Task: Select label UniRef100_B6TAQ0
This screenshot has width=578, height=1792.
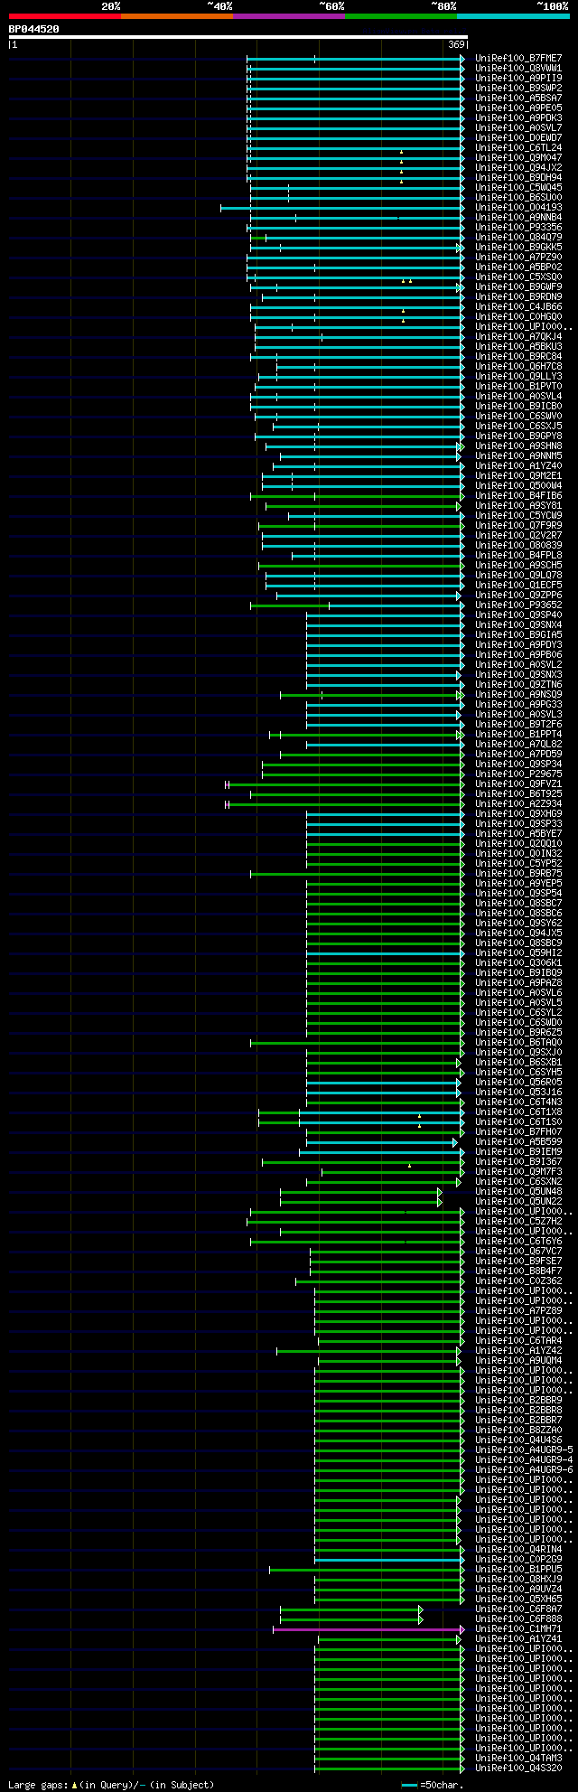Action: pos(518,1042)
